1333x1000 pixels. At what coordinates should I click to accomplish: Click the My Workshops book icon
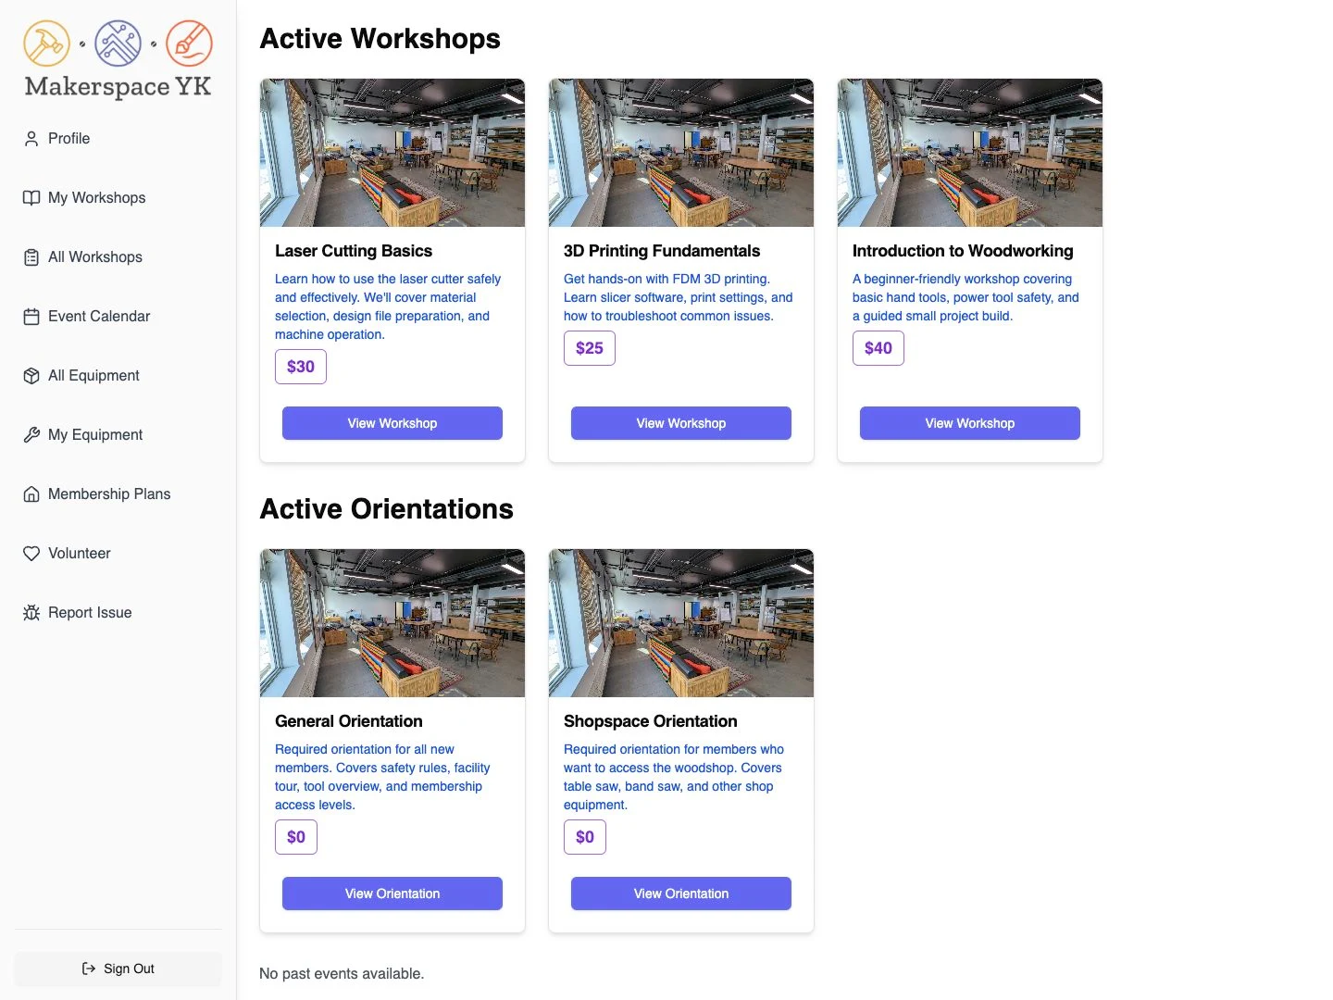[31, 198]
